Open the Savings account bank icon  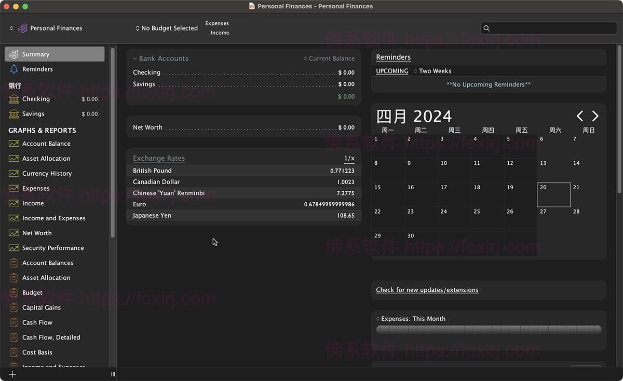[x=14, y=114]
